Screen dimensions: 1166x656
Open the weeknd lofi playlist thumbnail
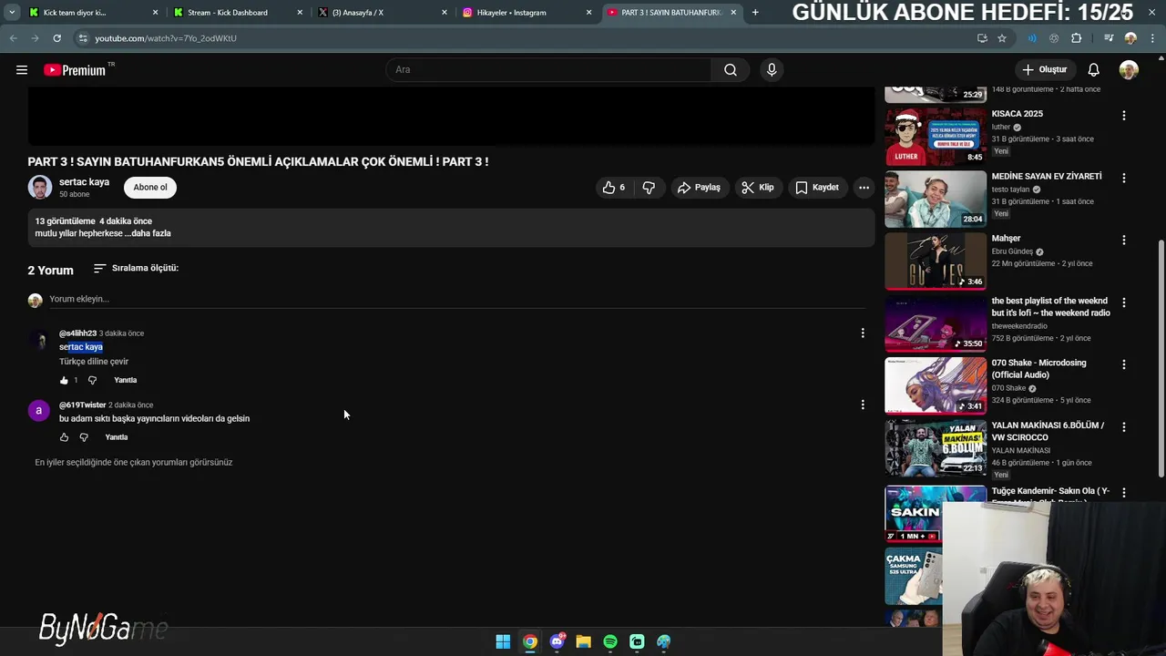(x=936, y=323)
